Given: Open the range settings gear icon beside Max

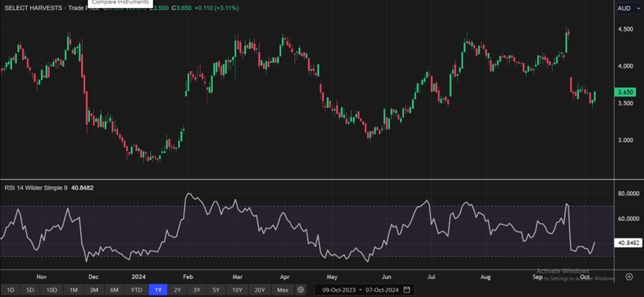Looking at the screenshot, I should (301, 289).
